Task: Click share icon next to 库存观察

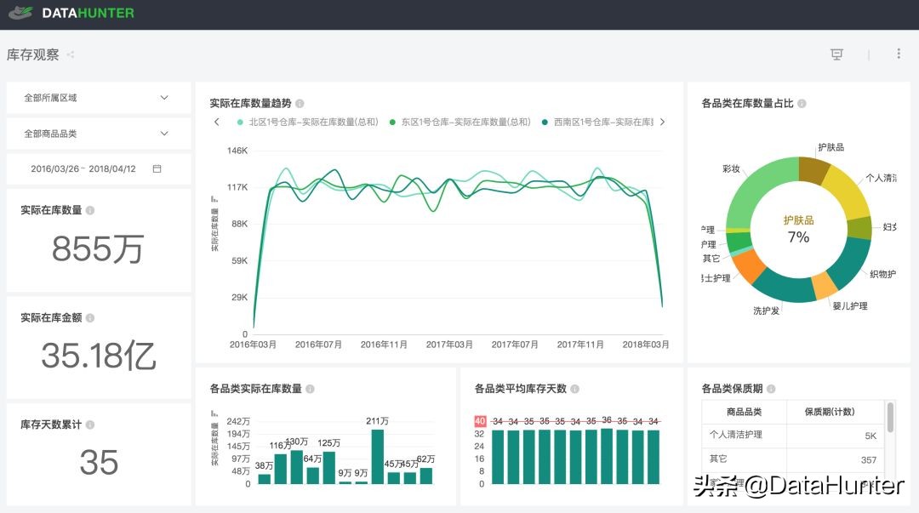Action: [x=71, y=54]
